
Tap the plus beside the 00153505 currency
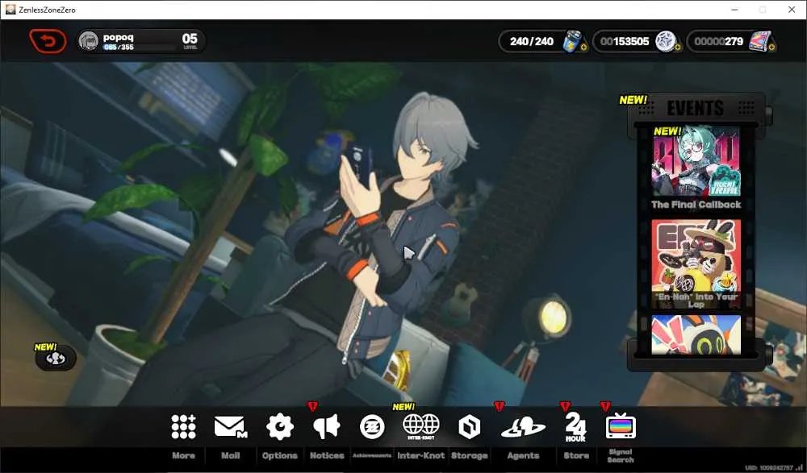tap(677, 48)
